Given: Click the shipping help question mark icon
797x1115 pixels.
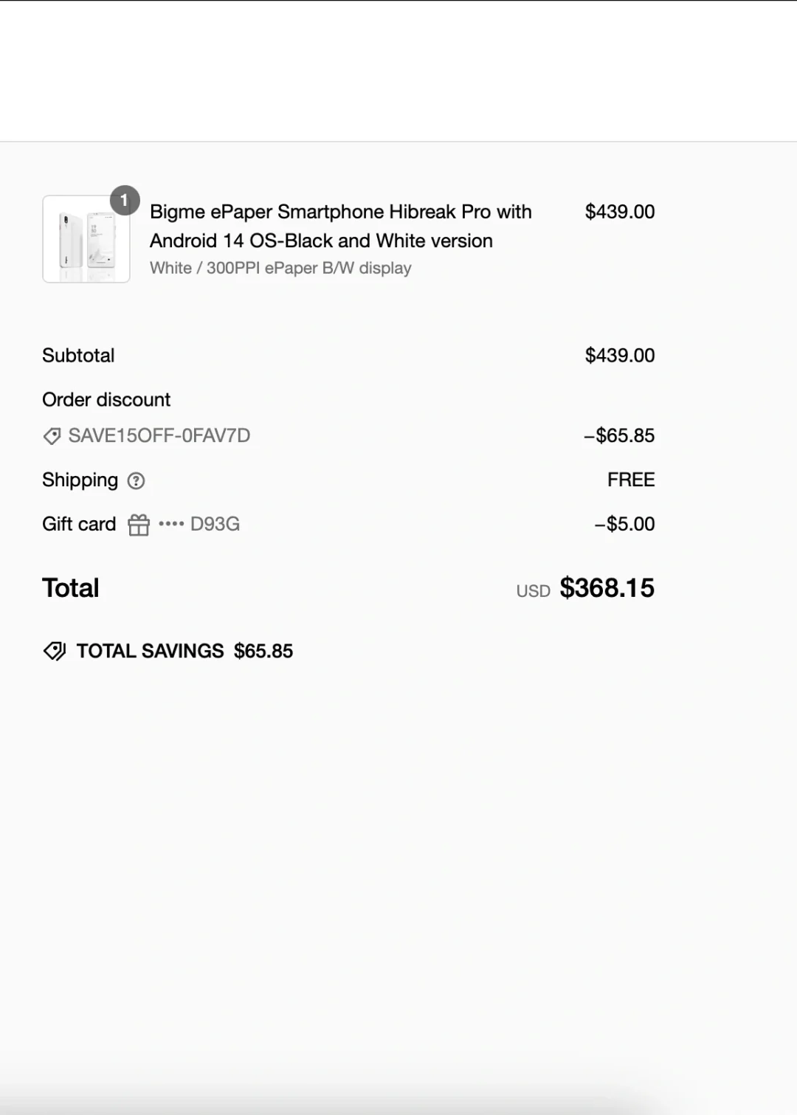Looking at the screenshot, I should point(136,481).
